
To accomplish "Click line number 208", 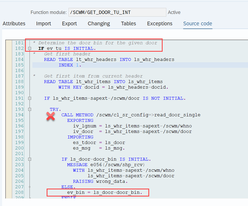I will click(x=19, y=192).
